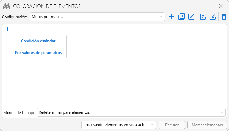Click the 'Configuración:' label
This screenshot has width=229, height=131.
coord(14,17)
